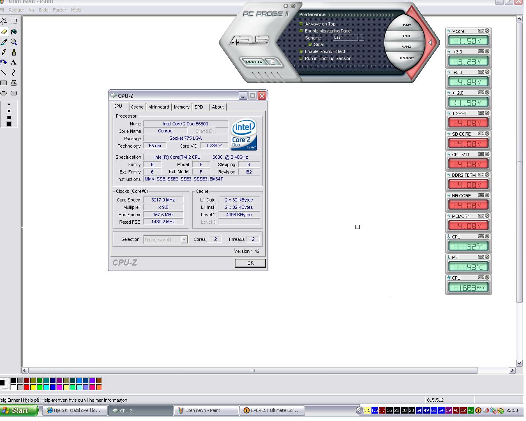The image size is (526, 421).
Task: Open the Vcore monitor settings icon
Action: [x=480, y=31]
